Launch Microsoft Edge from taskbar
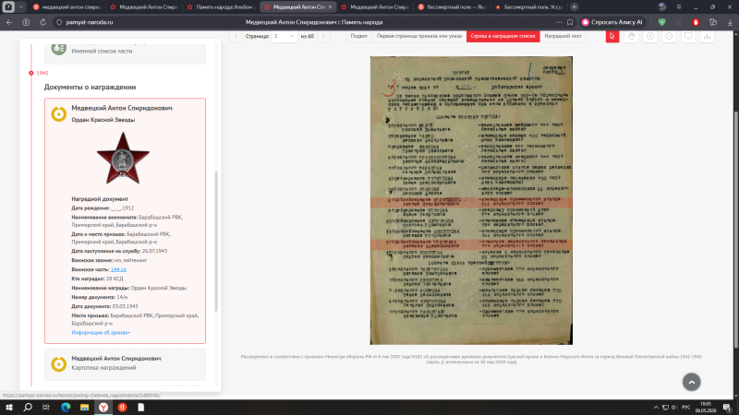 (66, 408)
